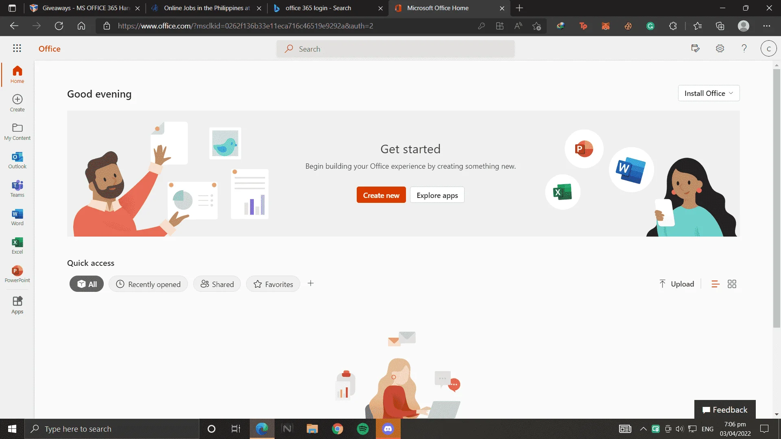Open My Content folder icon
This screenshot has height=439, width=781.
17,132
